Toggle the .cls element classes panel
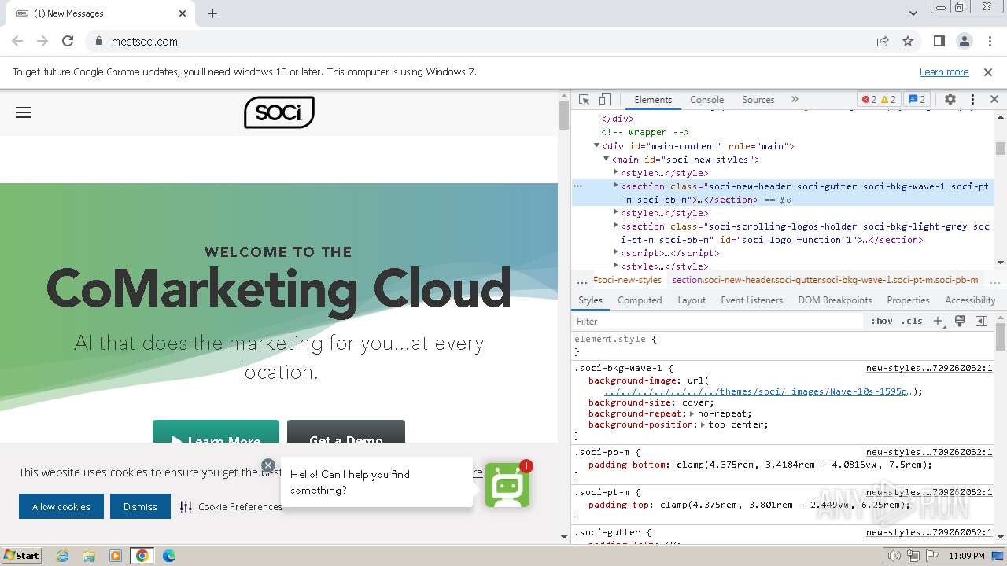Viewport: 1007px width, 566px height. 912,321
